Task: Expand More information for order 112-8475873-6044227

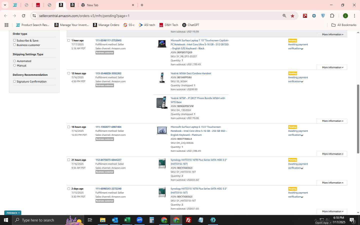Action: coord(332,183)
